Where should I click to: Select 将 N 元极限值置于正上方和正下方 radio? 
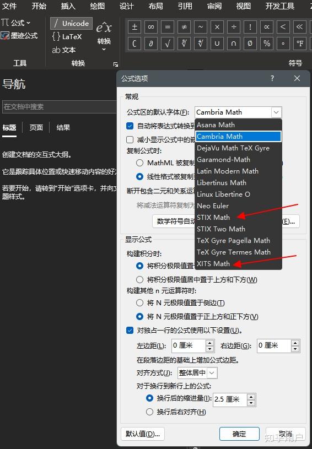coord(139,316)
